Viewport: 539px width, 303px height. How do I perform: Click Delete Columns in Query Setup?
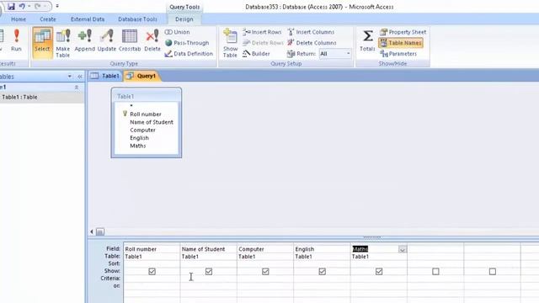pyautogui.click(x=312, y=43)
